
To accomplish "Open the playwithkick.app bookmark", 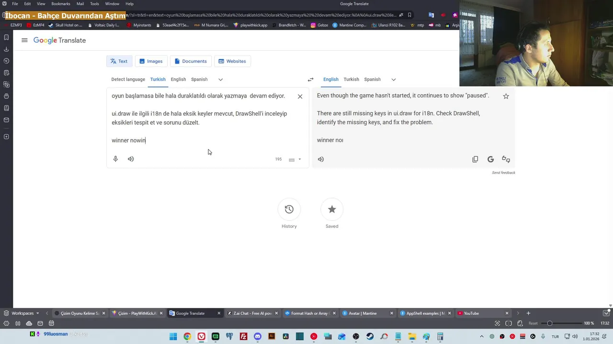I will pos(250,25).
